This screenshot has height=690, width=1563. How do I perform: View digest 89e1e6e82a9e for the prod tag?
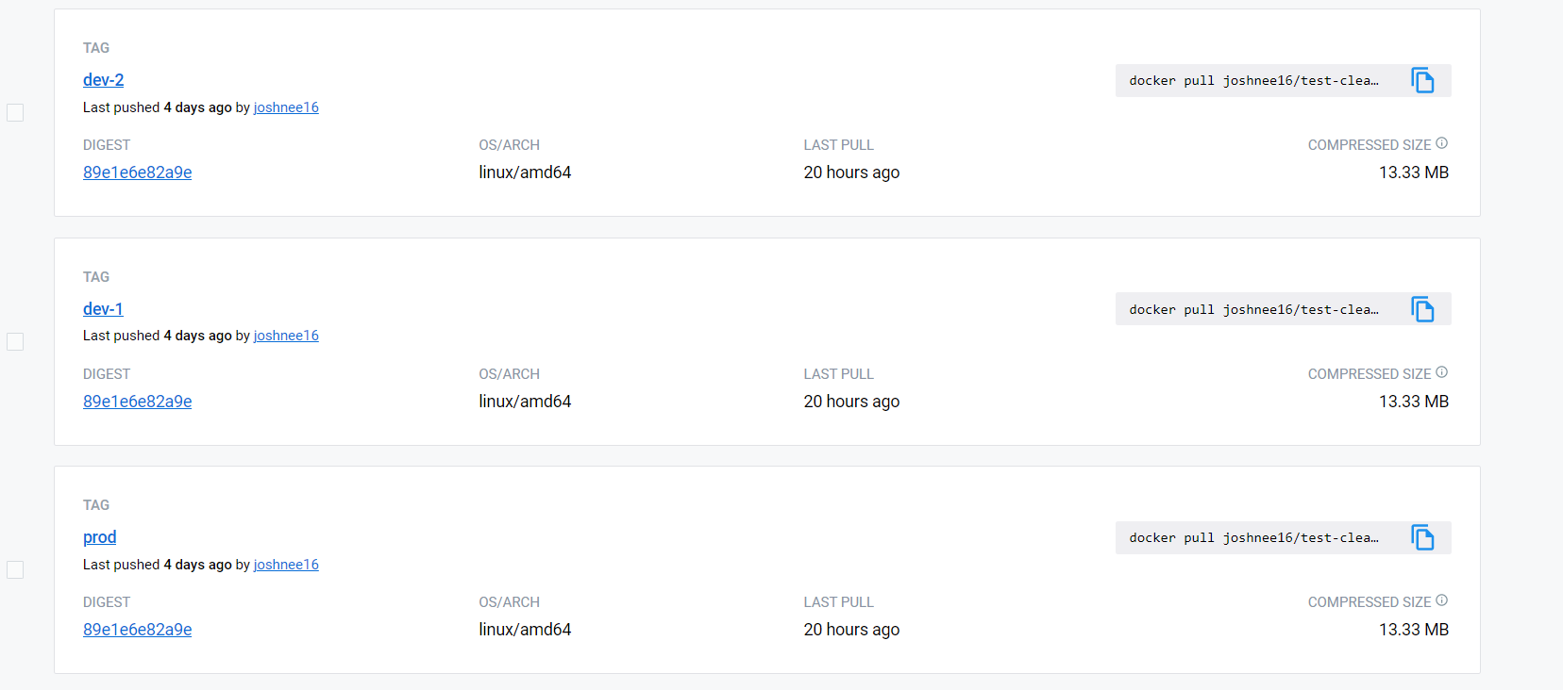pos(137,629)
